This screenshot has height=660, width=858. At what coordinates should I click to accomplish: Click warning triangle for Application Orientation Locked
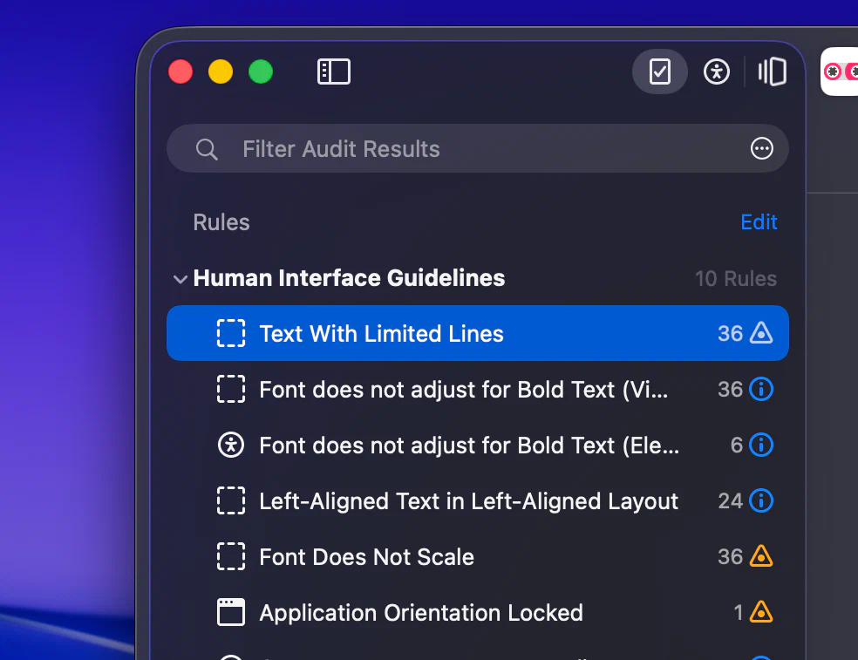761,612
